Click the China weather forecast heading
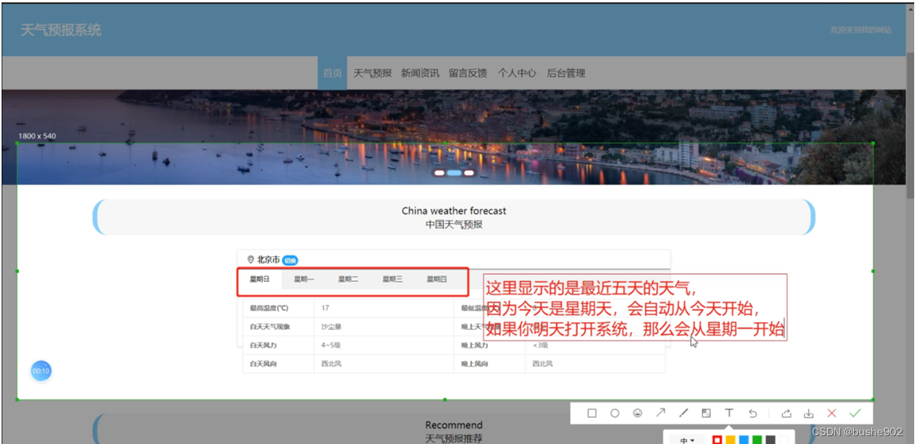The width and height of the screenshot is (915, 444). [454, 211]
